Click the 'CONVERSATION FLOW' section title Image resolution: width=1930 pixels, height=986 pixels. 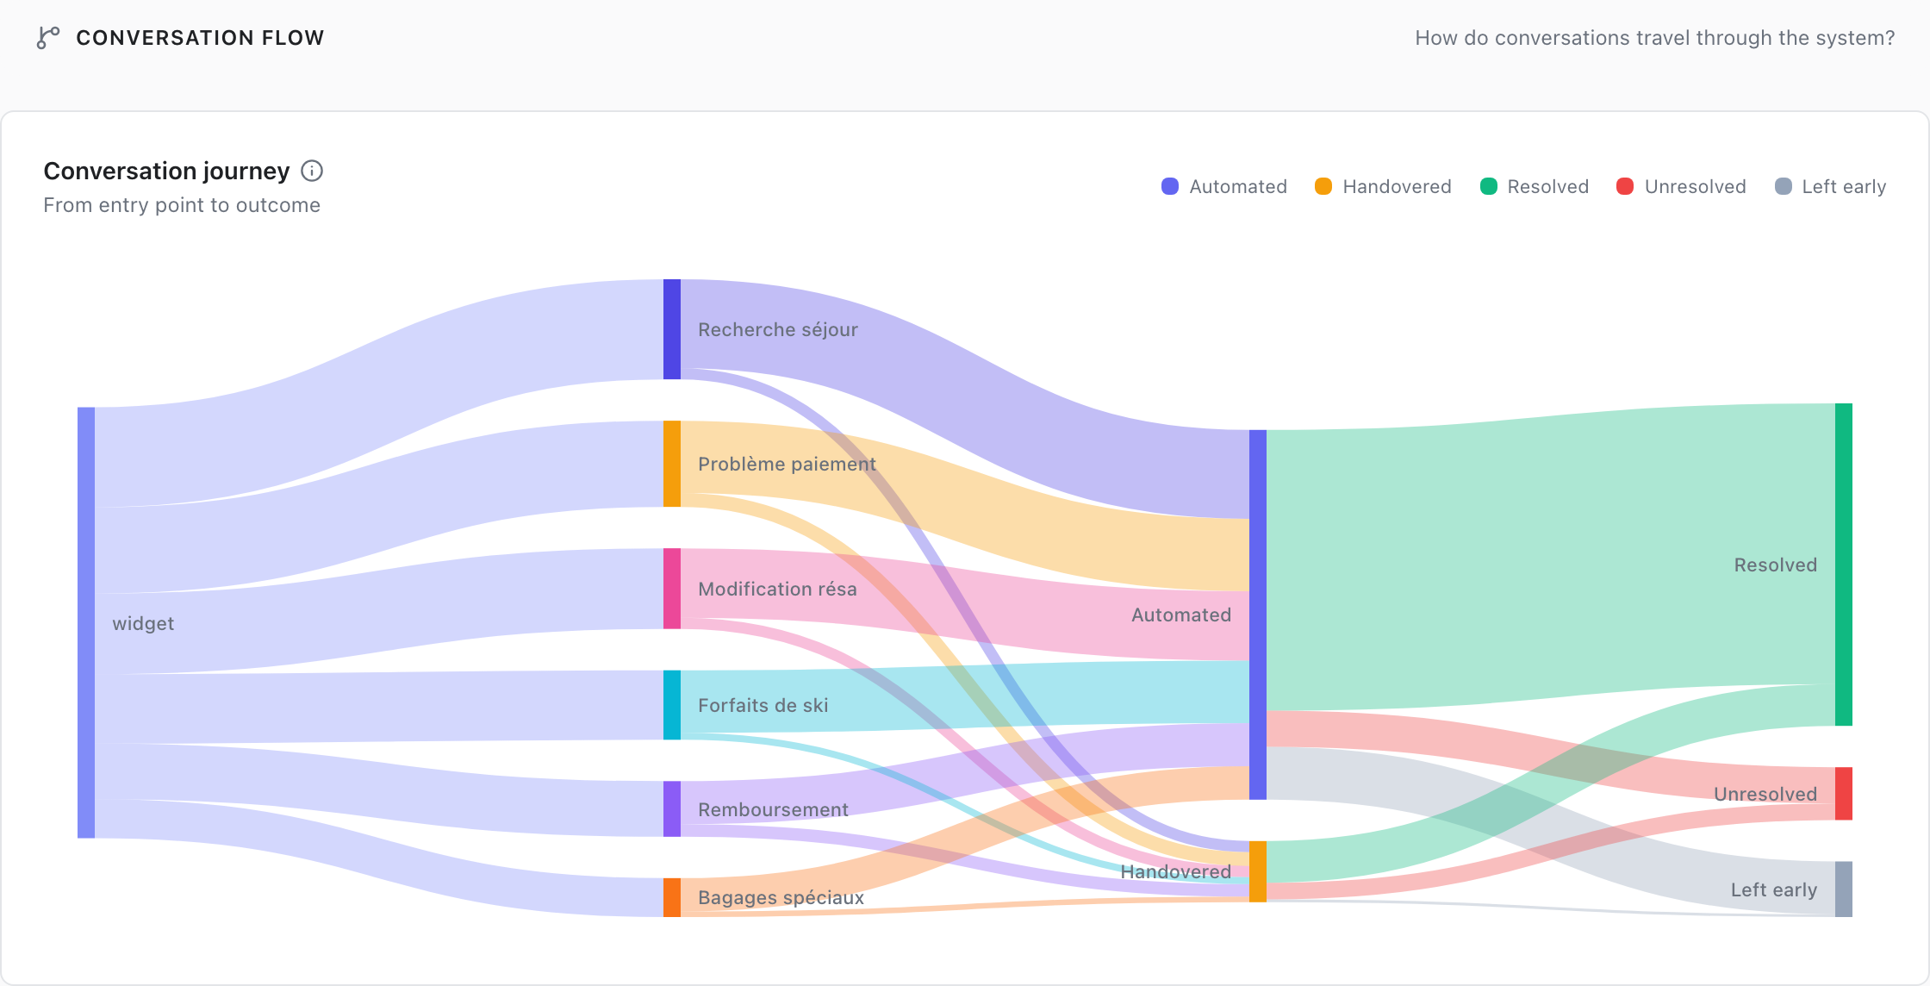200,38
